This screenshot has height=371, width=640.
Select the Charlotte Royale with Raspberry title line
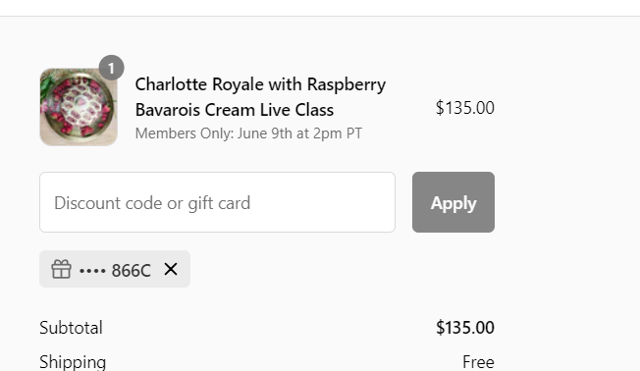(x=260, y=84)
